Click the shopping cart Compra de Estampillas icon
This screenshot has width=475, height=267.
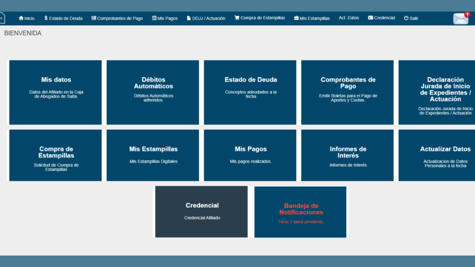(x=237, y=18)
